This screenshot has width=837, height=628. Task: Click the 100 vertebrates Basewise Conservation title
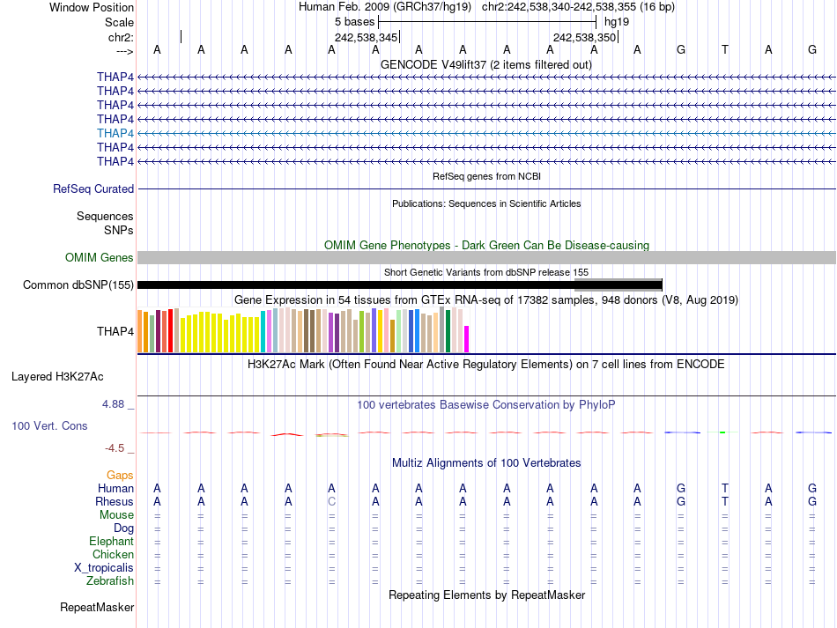[x=486, y=405]
